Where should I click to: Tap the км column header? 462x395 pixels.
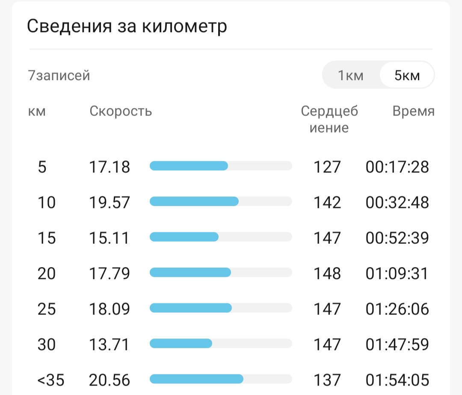coord(37,111)
